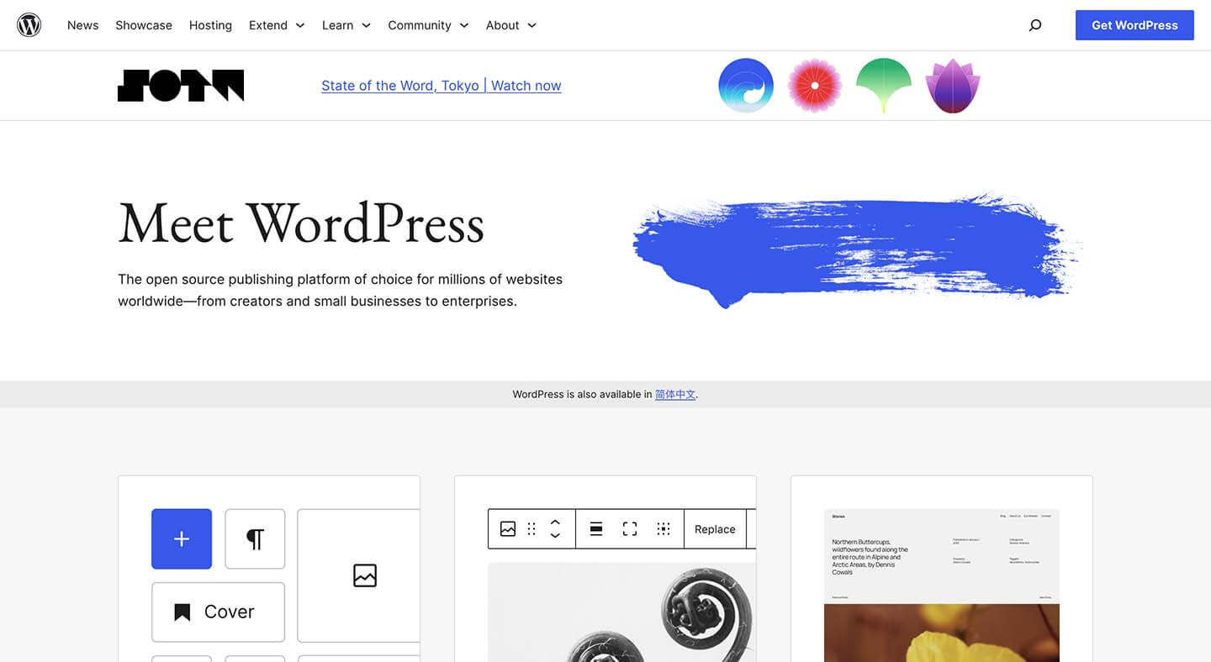Click the align icon in block toolbar
This screenshot has width=1211, height=662.
(x=596, y=529)
